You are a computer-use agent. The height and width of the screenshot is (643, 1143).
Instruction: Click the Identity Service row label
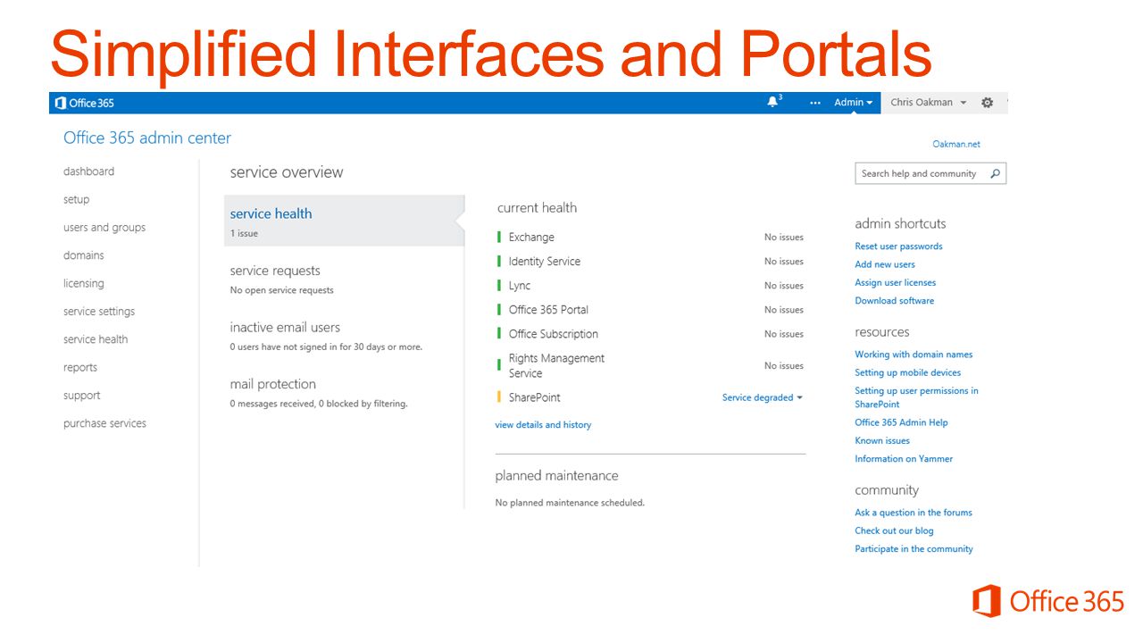point(545,262)
